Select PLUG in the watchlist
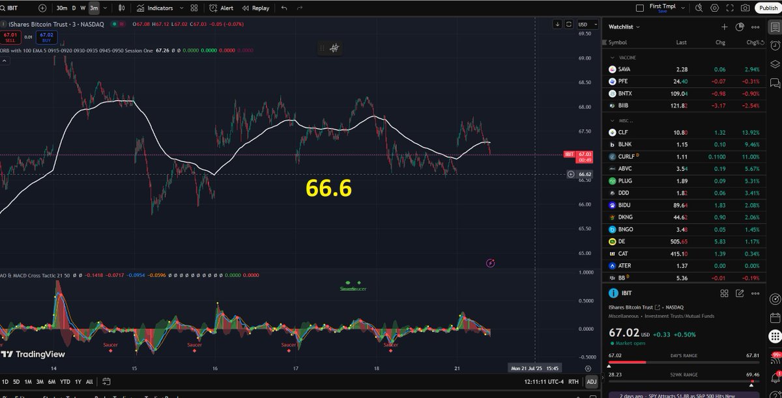 683,181
